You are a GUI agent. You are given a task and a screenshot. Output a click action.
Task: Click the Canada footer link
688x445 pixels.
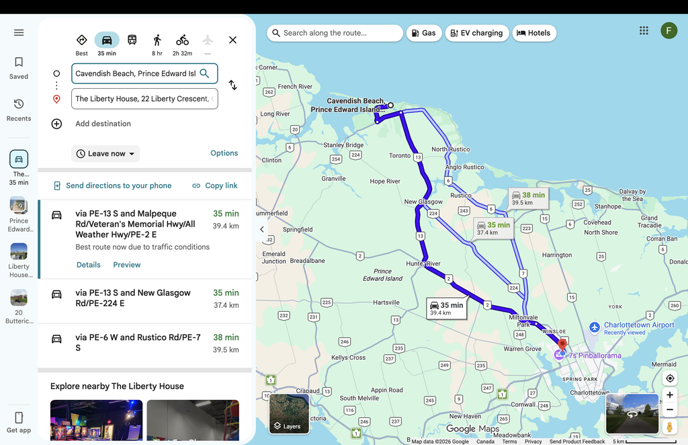coord(485,442)
